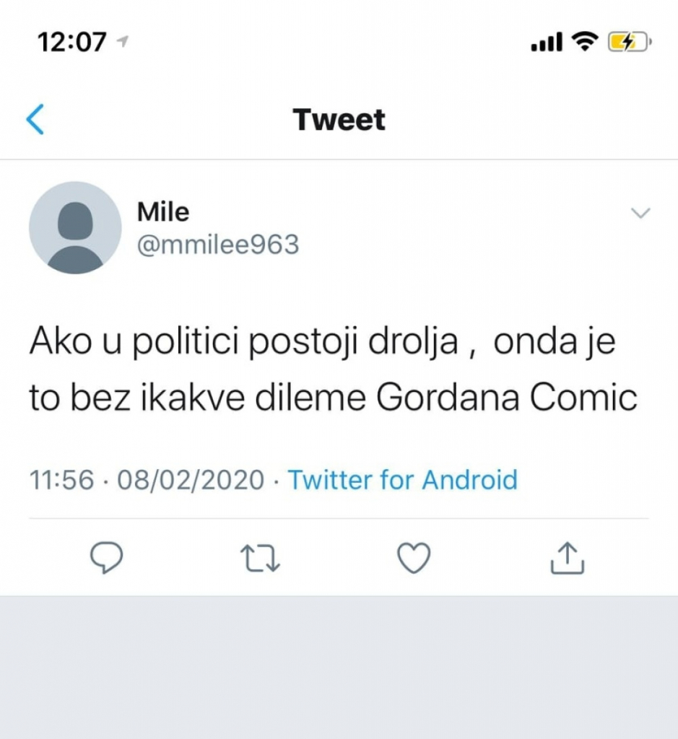The height and width of the screenshot is (739, 678).
Task: Tap the 12:07 status bar clock
Action: pyautogui.click(x=72, y=43)
